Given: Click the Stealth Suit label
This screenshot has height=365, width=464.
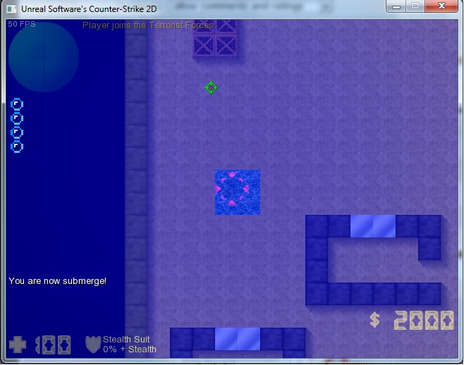Looking at the screenshot, I should point(126,339).
